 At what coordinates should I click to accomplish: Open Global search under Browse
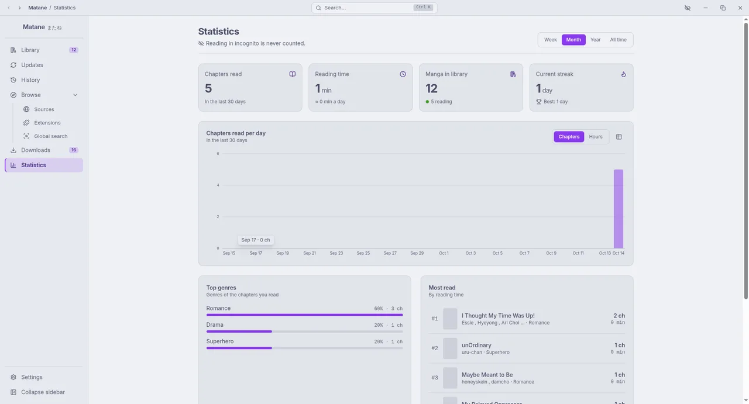pos(50,136)
